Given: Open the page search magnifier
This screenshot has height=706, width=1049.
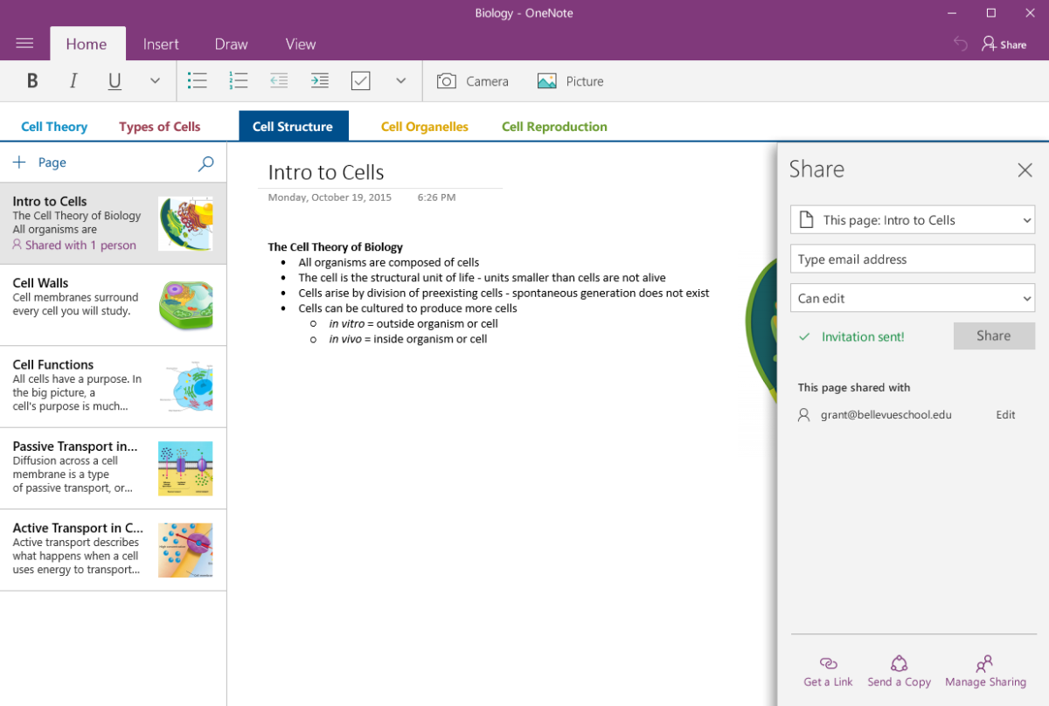Looking at the screenshot, I should (205, 163).
